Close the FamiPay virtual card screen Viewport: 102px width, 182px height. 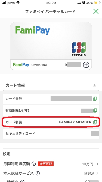96,11
